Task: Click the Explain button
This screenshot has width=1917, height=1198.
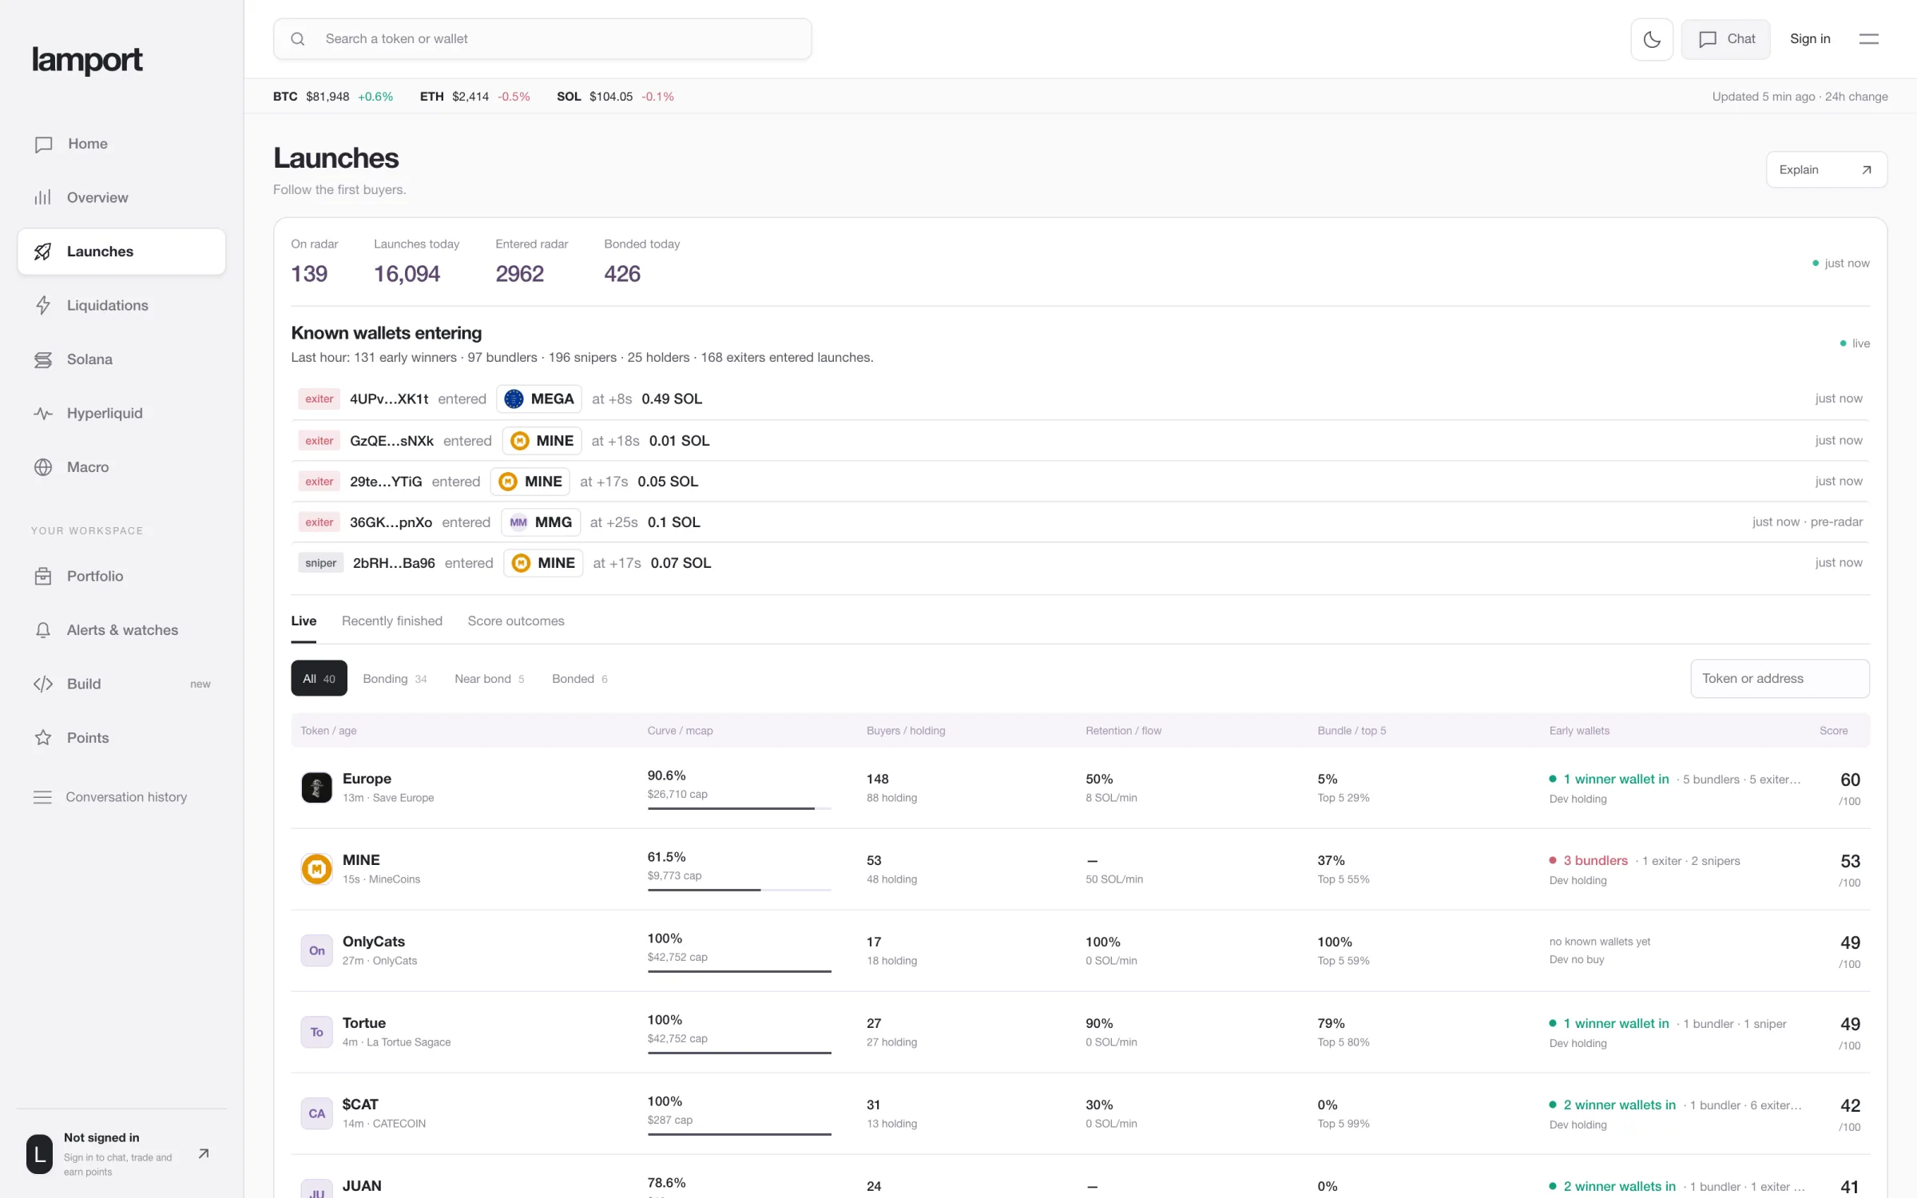Action: [x=1827, y=169]
